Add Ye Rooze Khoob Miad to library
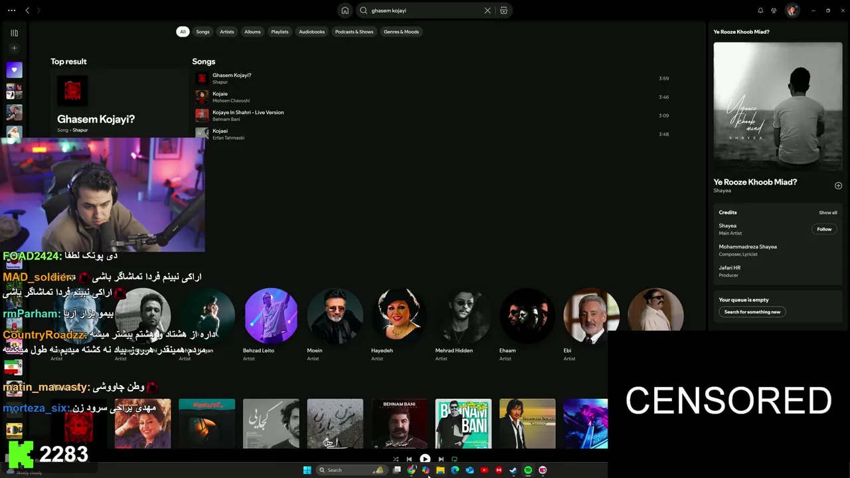The image size is (850, 478). pyautogui.click(x=838, y=186)
